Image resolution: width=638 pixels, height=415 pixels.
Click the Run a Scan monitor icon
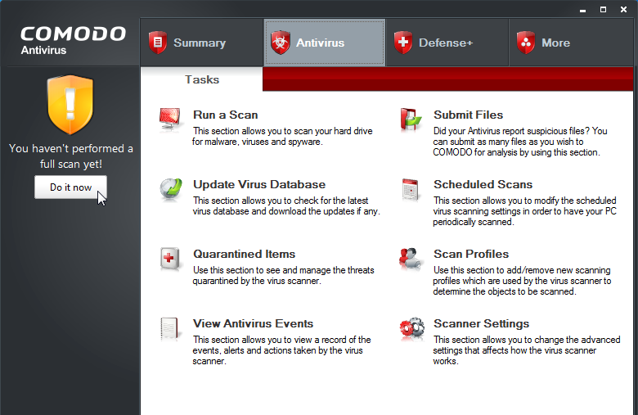pyautogui.click(x=170, y=120)
